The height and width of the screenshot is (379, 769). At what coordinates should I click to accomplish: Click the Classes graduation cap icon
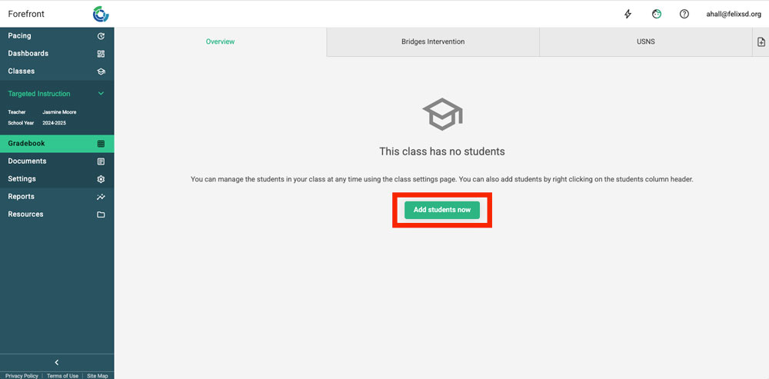[101, 71]
